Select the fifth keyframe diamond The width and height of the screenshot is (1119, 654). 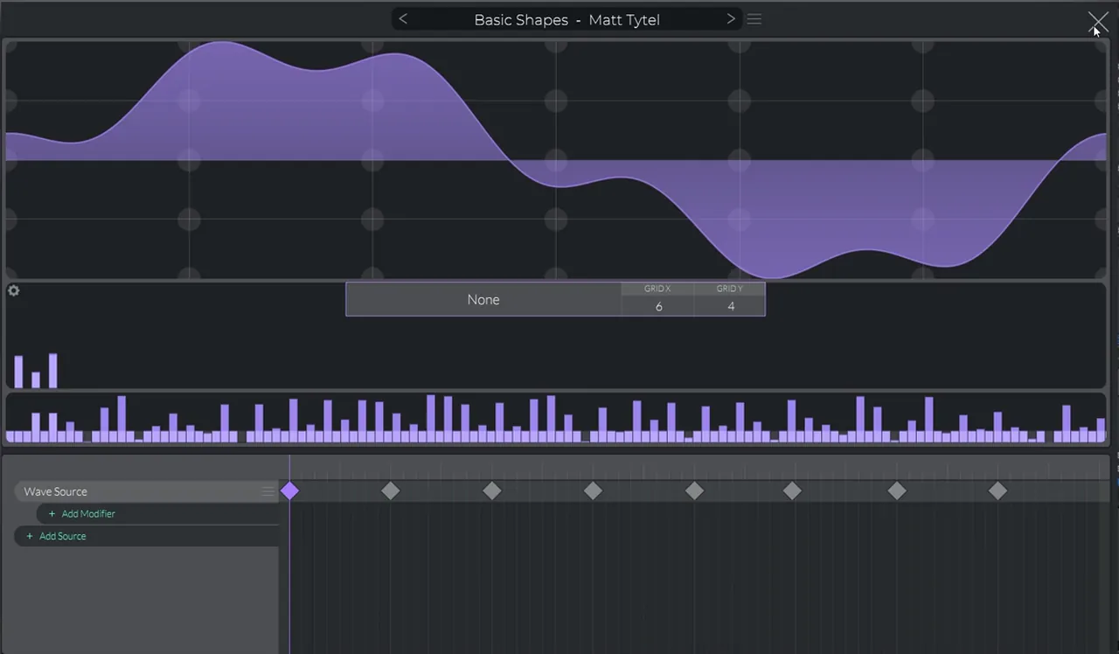coord(694,491)
